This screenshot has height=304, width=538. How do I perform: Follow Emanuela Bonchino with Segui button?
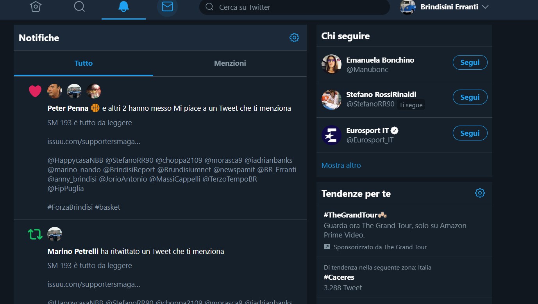coord(470,63)
